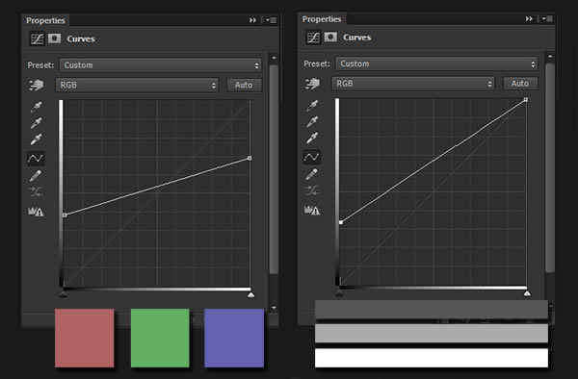This screenshot has width=578, height=379.
Task: Open Preset Custom dropdown in left panel
Action: (x=160, y=65)
